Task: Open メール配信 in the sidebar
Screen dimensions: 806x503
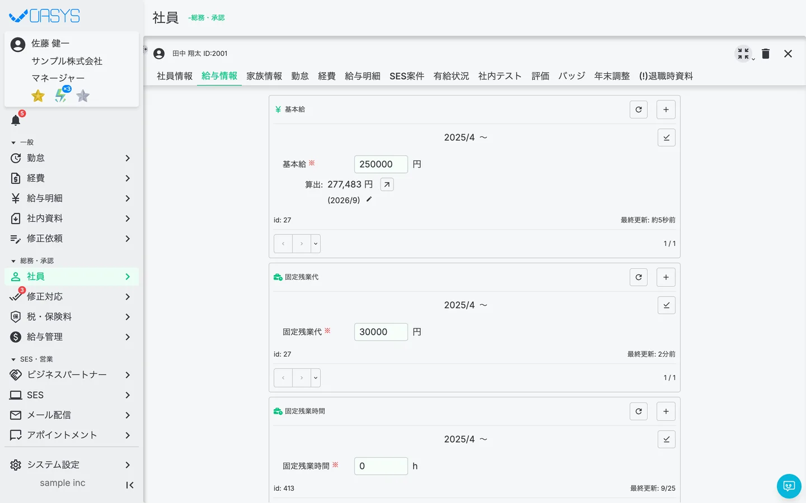Action: [72, 415]
